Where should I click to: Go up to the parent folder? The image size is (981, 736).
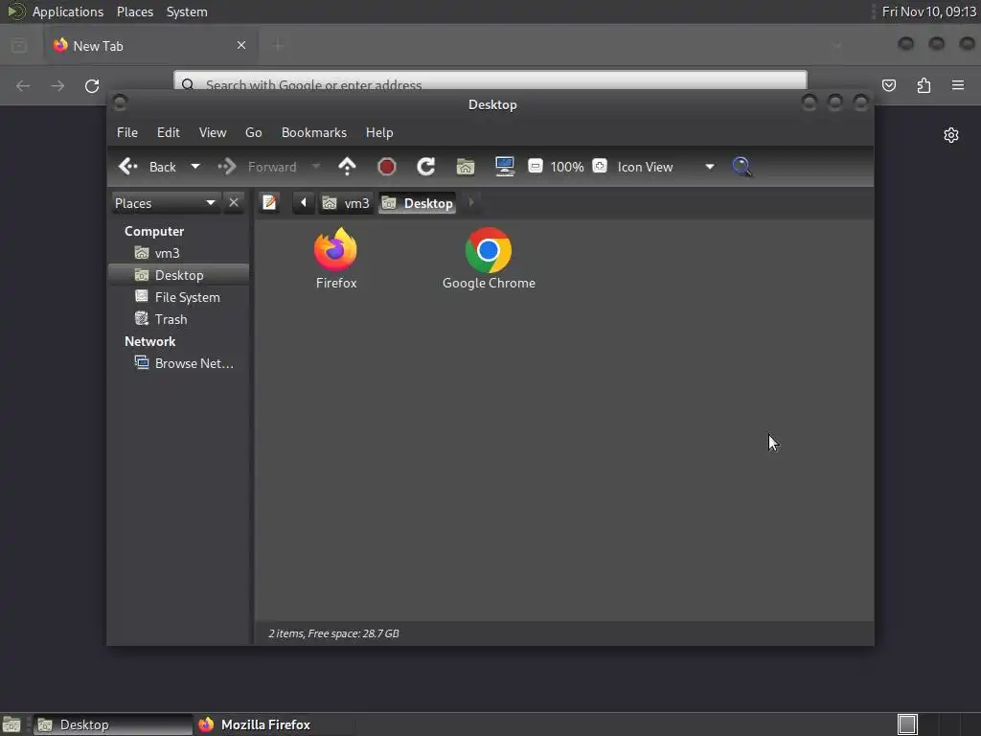click(x=347, y=167)
